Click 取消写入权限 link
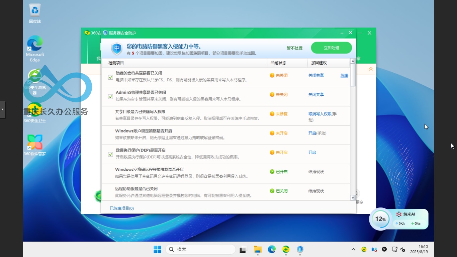 (x=320, y=114)
